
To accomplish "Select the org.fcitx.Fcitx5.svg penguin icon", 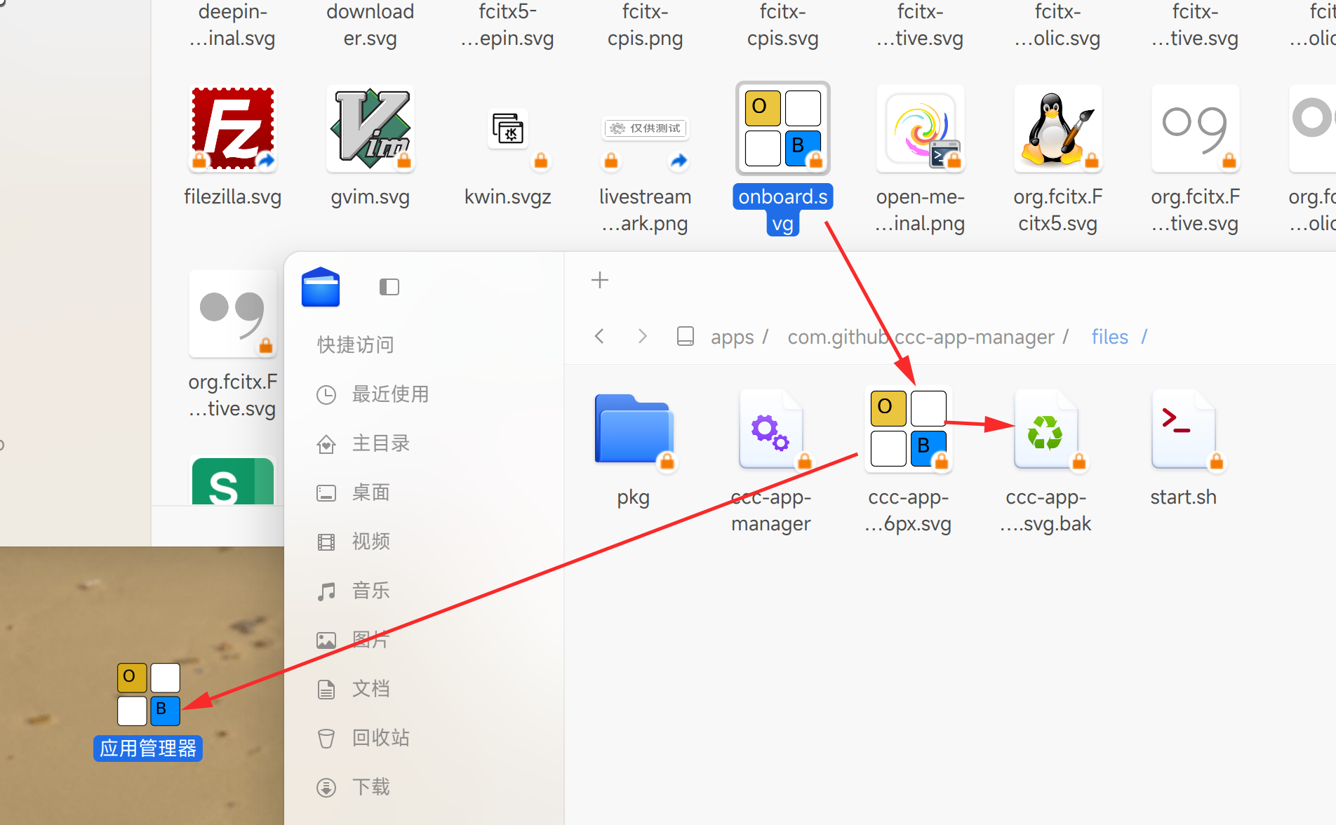I will (x=1058, y=128).
